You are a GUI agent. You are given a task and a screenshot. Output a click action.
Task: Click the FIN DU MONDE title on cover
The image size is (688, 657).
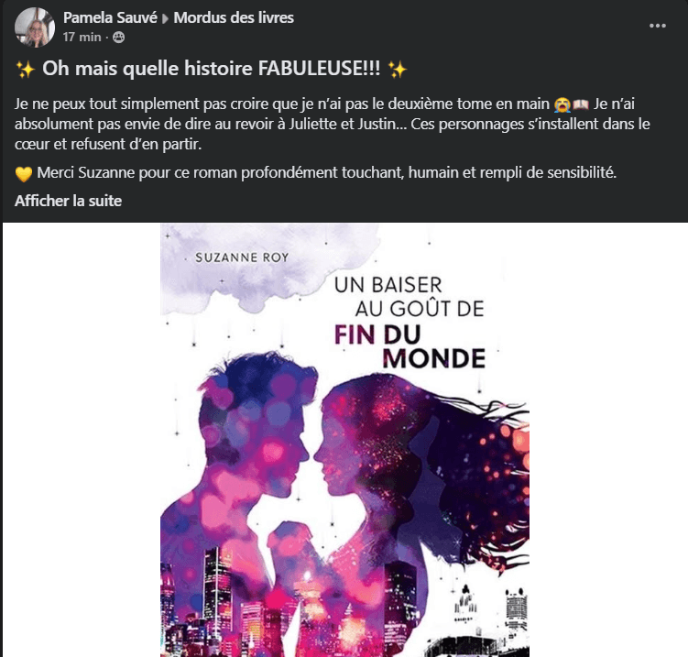click(410, 346)
